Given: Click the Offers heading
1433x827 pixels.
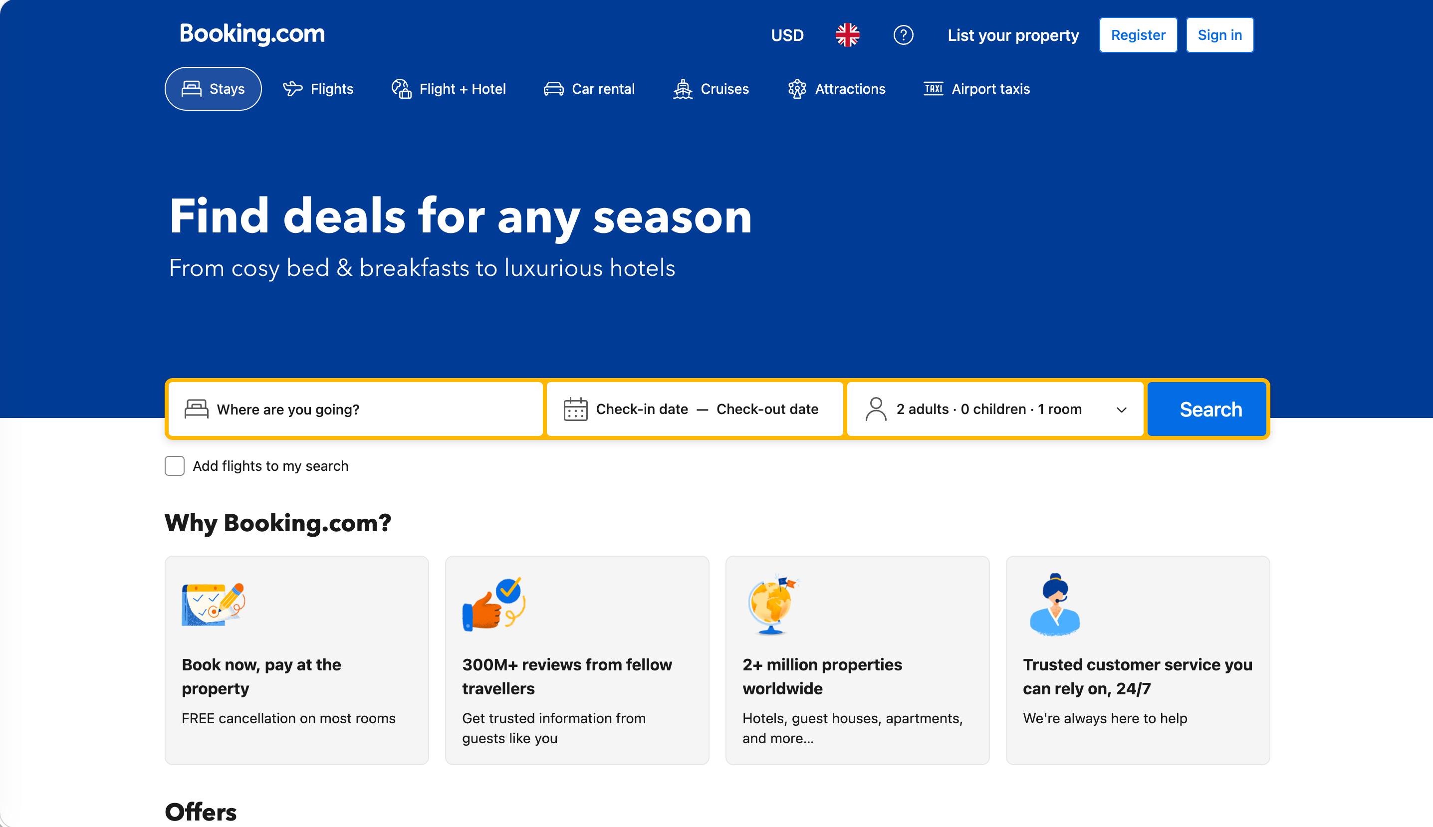Looking at the screenshot, I should coord(201,812).
